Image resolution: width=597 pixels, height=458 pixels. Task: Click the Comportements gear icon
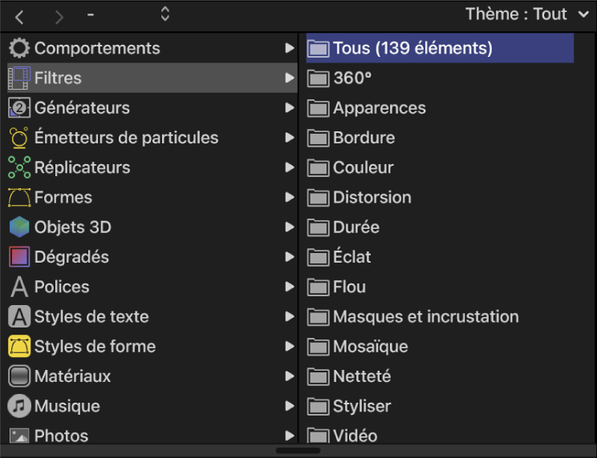pos(19,48)
